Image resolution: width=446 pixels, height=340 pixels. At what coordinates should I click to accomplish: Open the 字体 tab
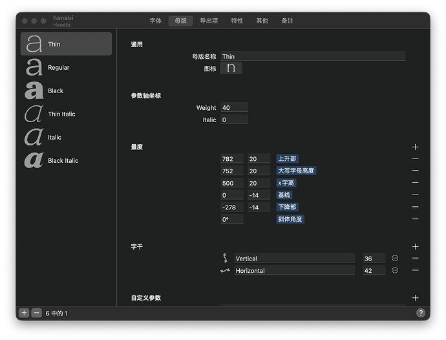[x=156, y=21]
